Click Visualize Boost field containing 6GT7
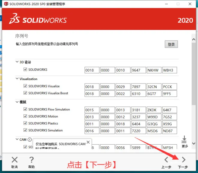 point(154,94)
